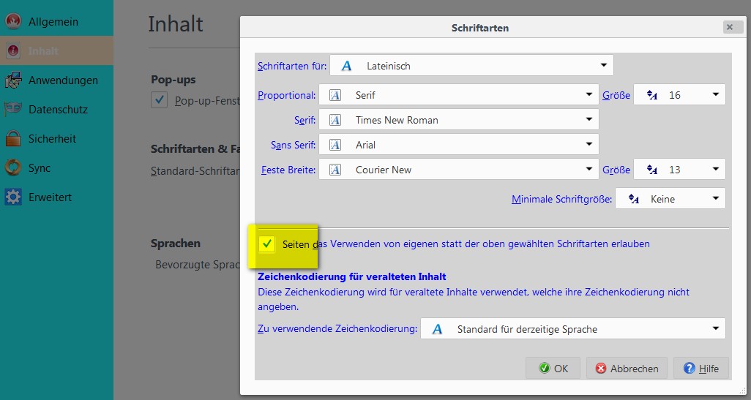Screen dimensions: 751x400
Task: Open the Schriftarten für Lateinisch dropdown
Action: click(x=472, y=66)
